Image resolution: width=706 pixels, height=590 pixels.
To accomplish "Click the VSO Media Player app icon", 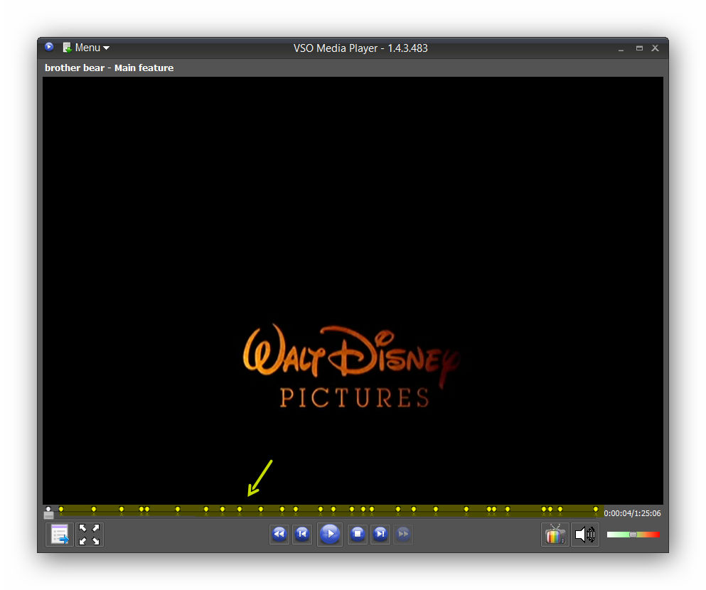I will 49,47.
